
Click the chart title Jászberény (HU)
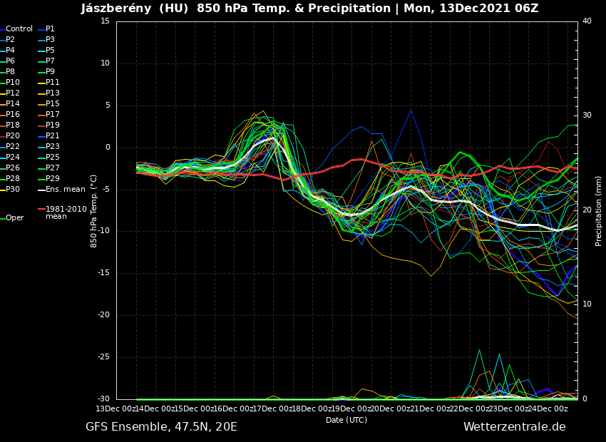pyautogui.click(x=136, y=9)
